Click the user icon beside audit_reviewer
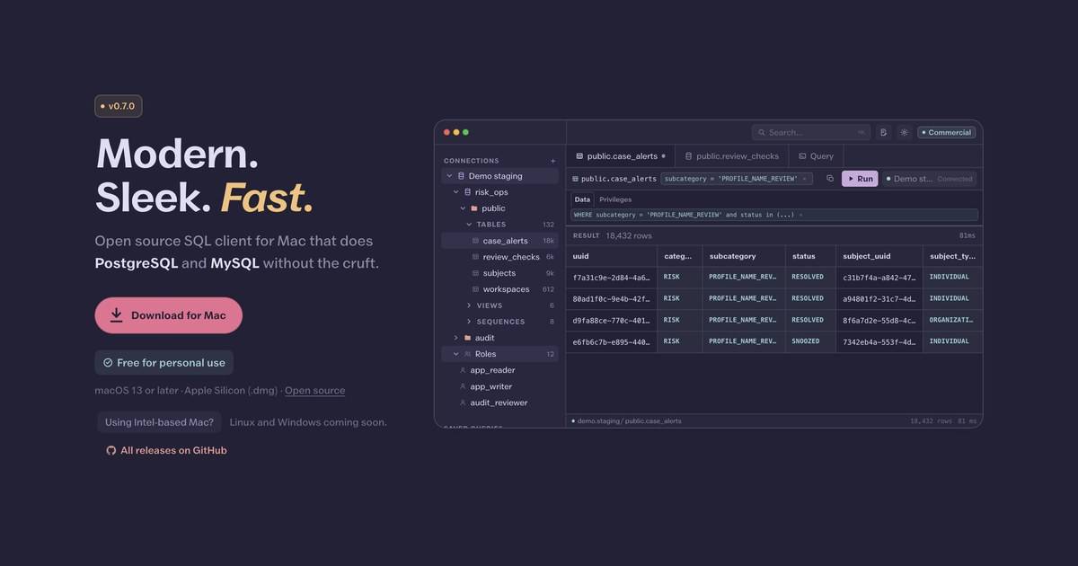 (463, 402)
